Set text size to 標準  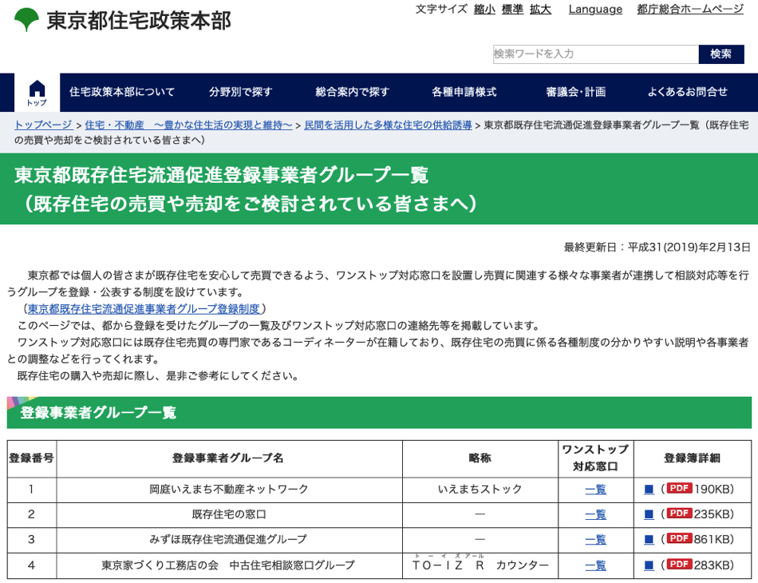(x=512, y=10)
